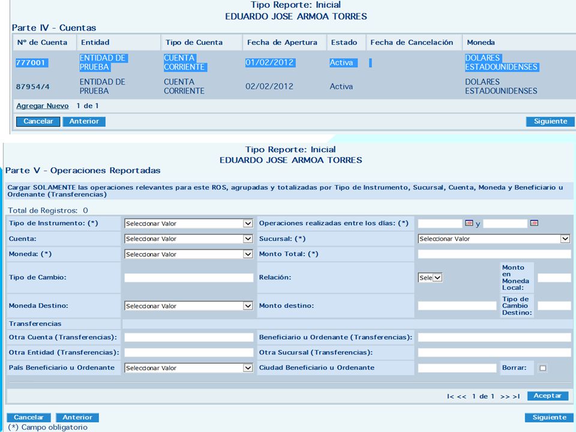Click the opening date 01/02/2012
The height and width of the screenshot is (432, 576).
269,62
